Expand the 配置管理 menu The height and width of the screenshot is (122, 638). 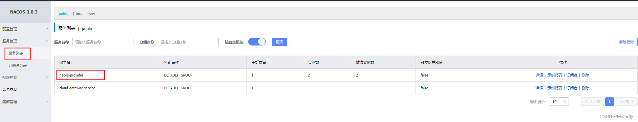point(25,29)
